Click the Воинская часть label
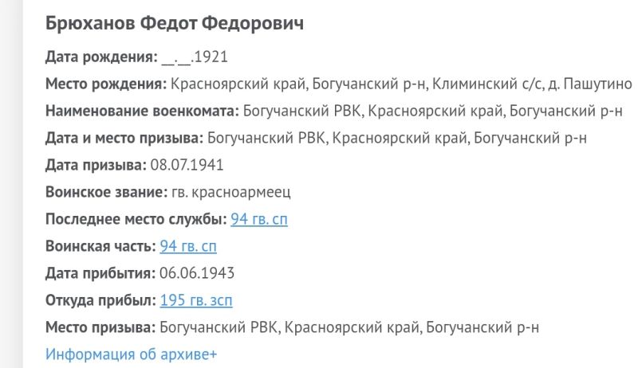The height and width of the screenshot is (368, 638). (x=100, y=246)
